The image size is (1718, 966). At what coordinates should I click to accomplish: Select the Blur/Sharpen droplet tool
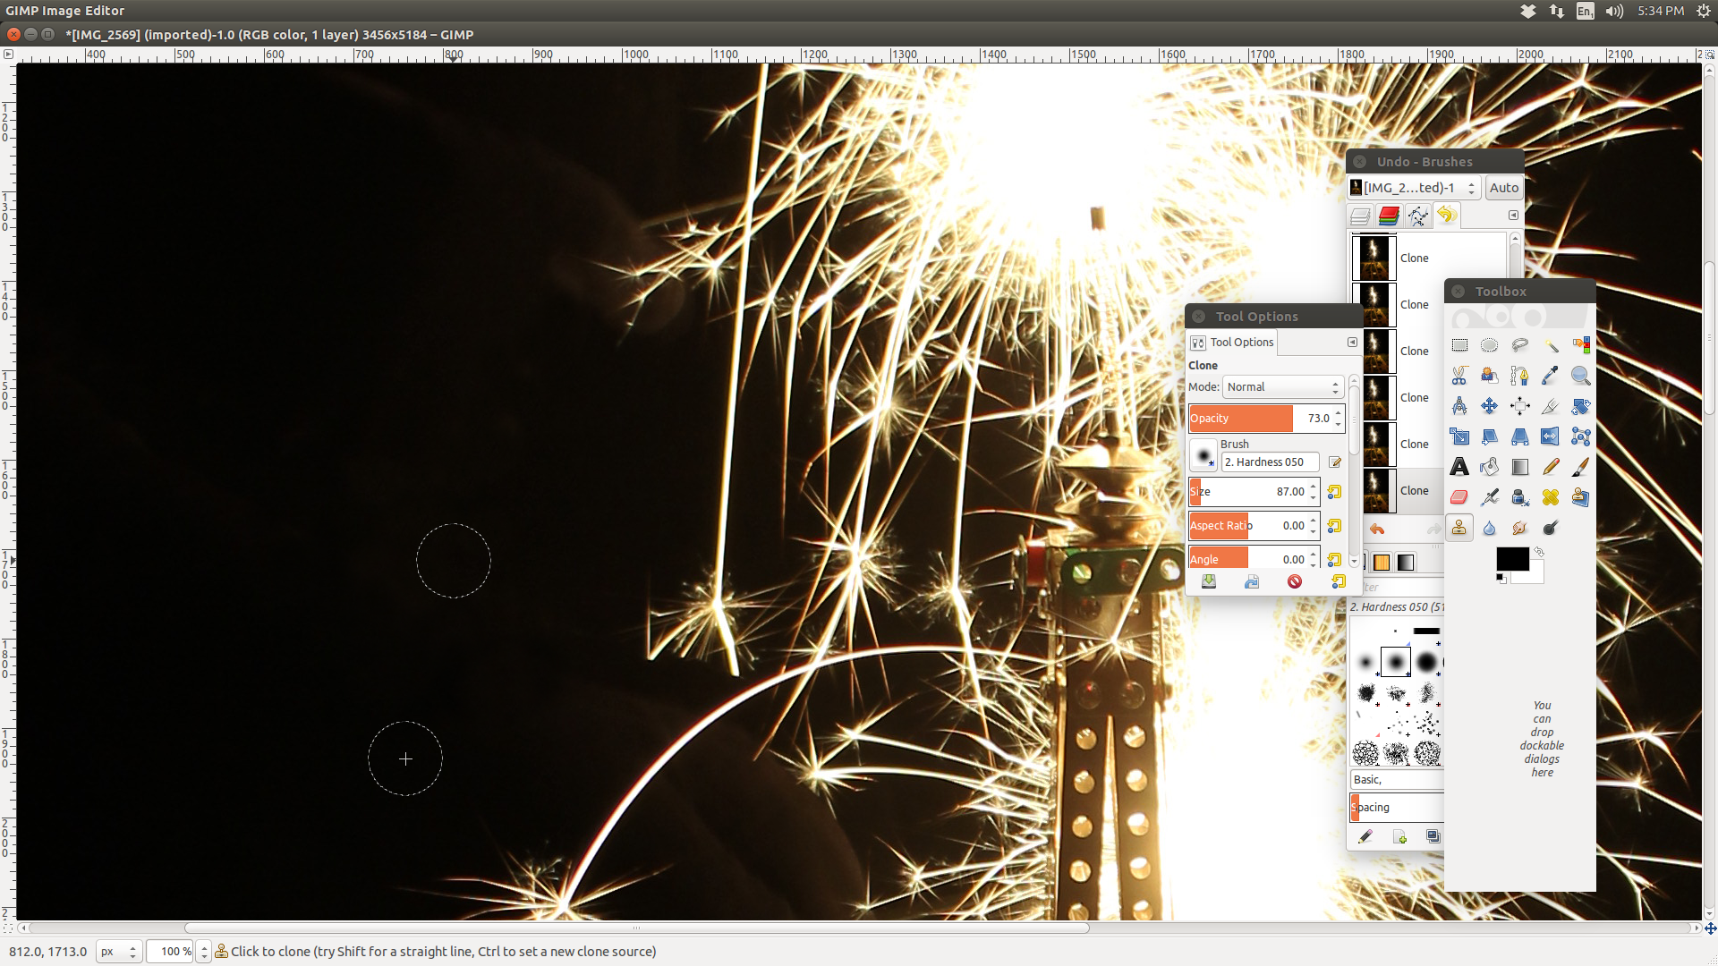point(1489,528)
